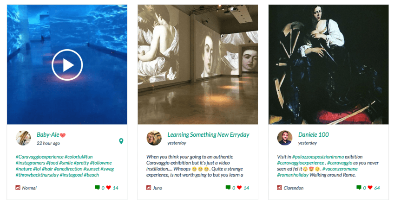Play the blue pool video
This screenshot has height=203, width=394.
point(67,64)
